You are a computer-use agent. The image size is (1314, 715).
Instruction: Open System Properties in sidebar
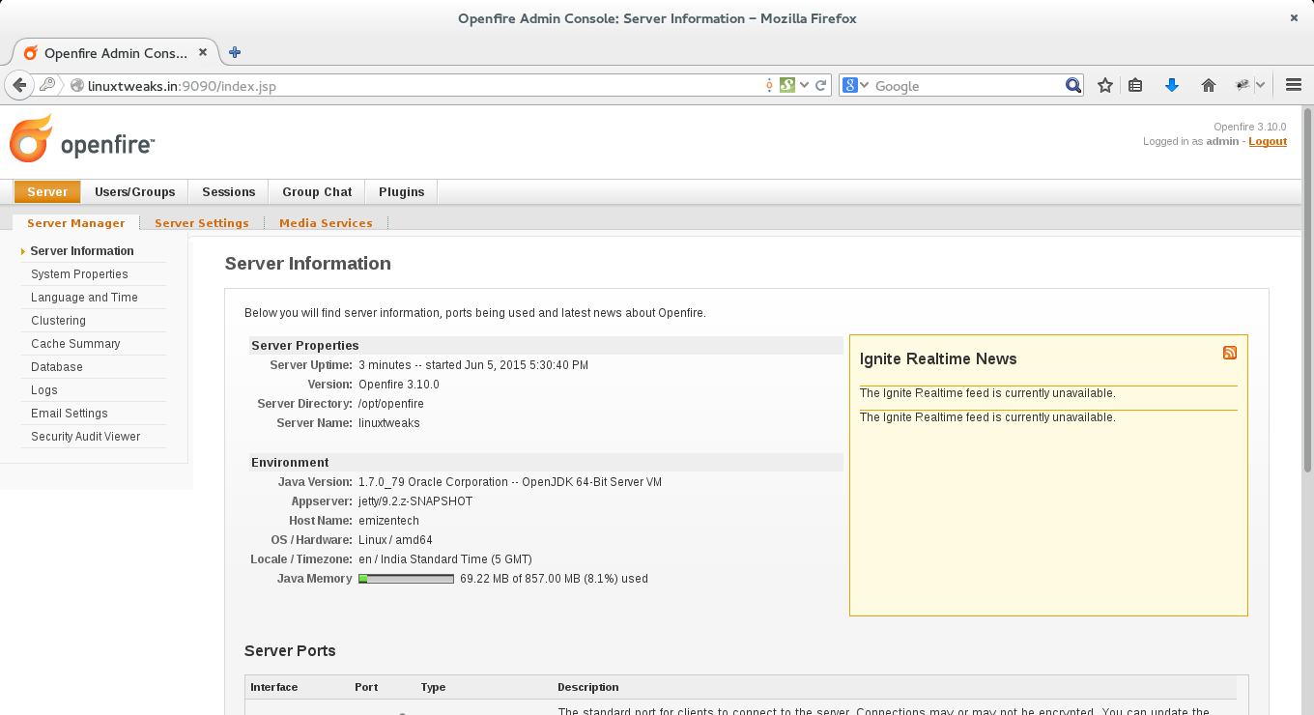(79, 274)
